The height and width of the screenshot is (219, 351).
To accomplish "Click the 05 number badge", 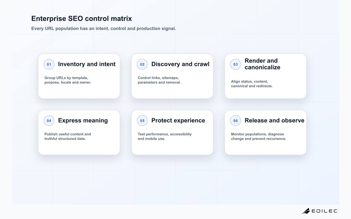I will click(x=142, y=121).
